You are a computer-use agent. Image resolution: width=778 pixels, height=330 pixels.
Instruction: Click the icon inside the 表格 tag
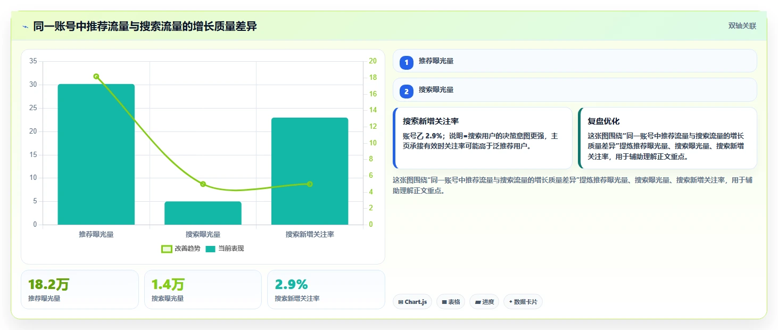click(x=444, y=302)
